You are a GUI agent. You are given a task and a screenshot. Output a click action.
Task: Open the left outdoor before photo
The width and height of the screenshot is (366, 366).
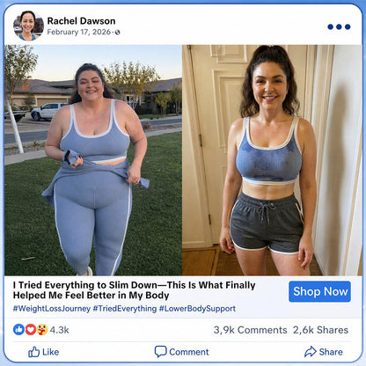click(93, 160)
